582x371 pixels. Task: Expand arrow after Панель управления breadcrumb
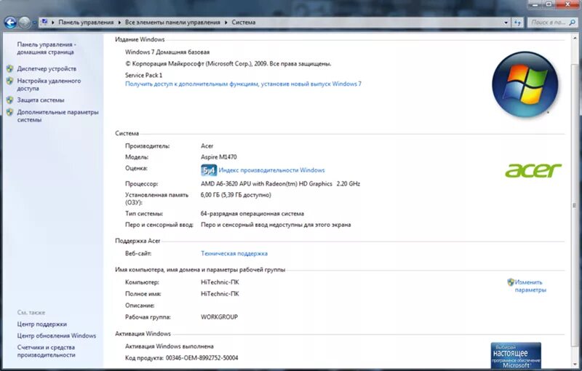(119, 23)
